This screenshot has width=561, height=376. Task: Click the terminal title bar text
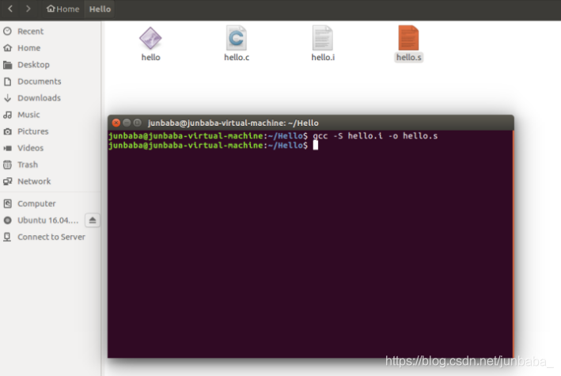233,123
